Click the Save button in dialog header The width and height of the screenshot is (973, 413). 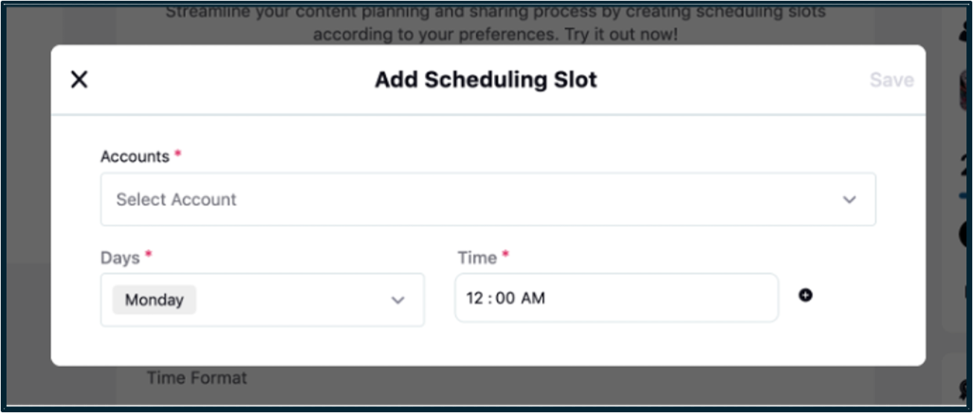[x=892, y=80]
